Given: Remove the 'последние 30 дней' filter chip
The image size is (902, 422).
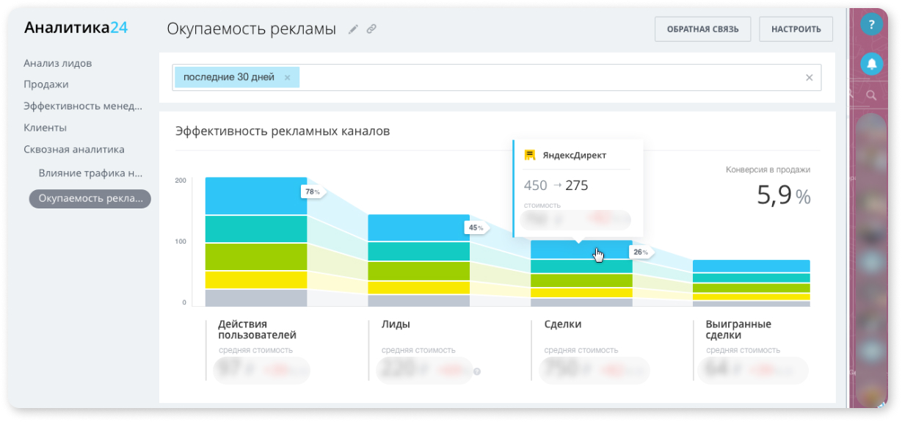Looking at the screenshot, I should tap(287, 78).
